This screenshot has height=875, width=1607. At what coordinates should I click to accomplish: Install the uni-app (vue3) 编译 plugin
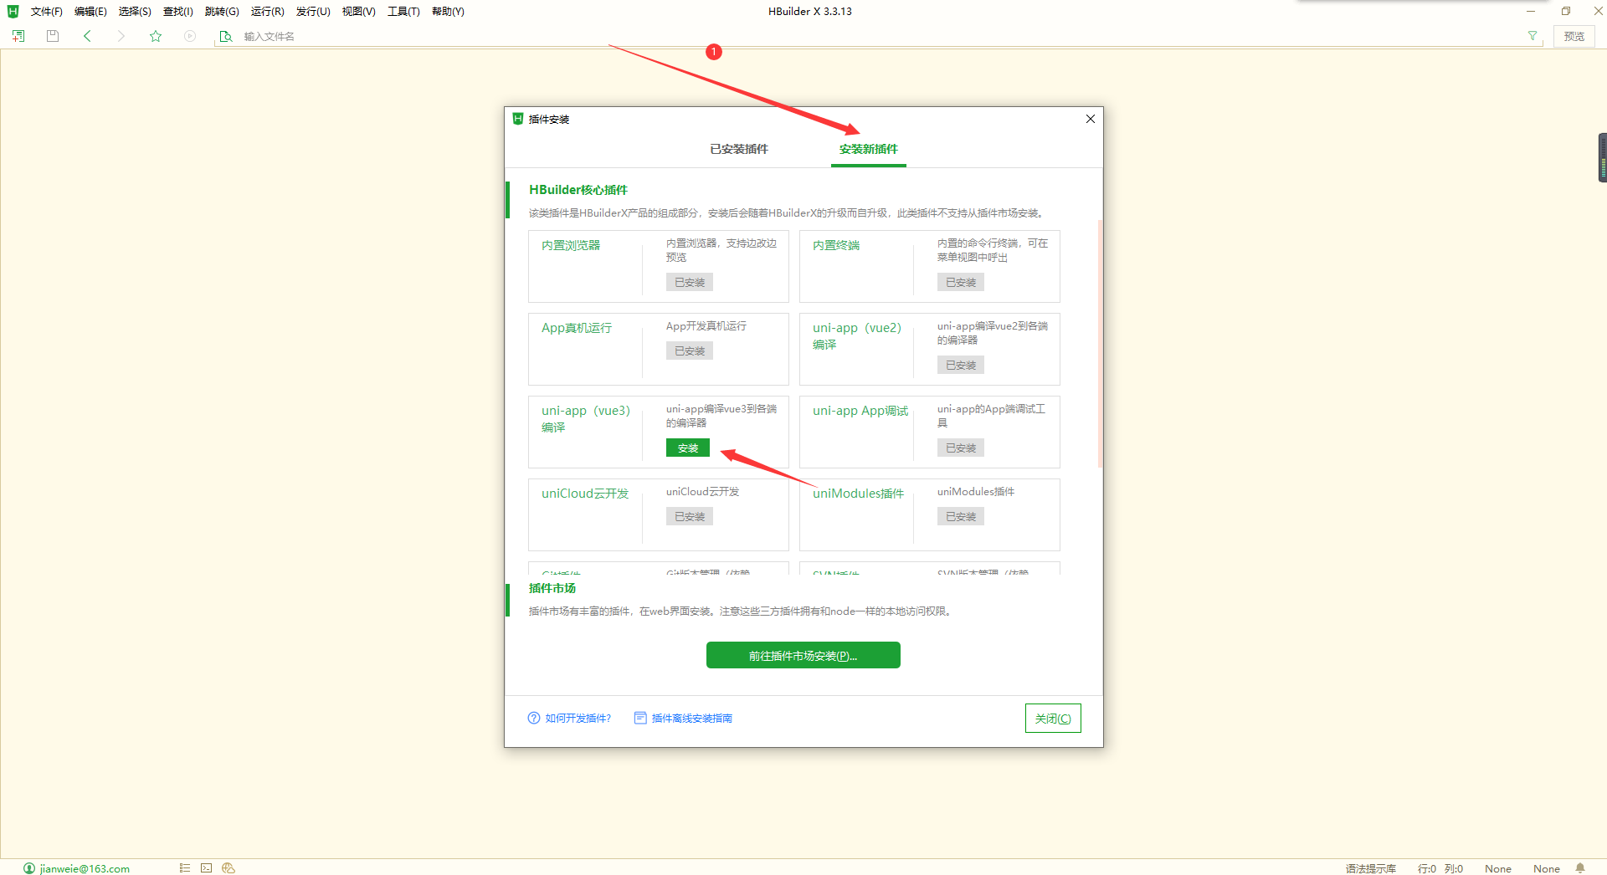click(688, 448)
